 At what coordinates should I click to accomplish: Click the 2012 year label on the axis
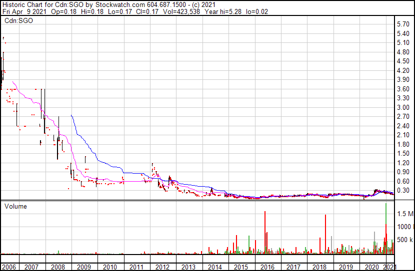coord(162,267)
